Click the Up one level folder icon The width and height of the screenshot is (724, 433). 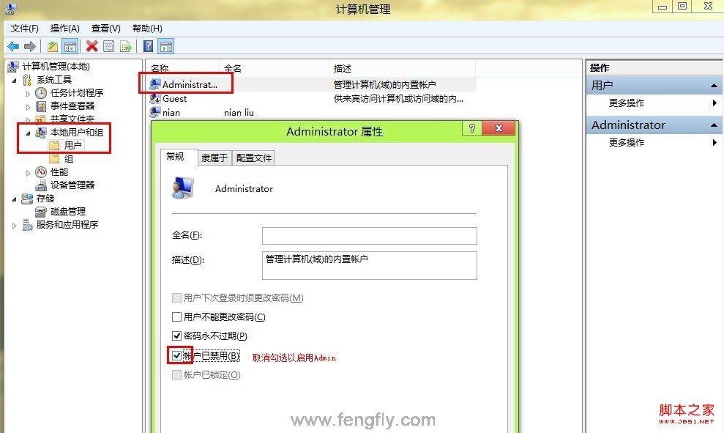click(x=53, y=46)
